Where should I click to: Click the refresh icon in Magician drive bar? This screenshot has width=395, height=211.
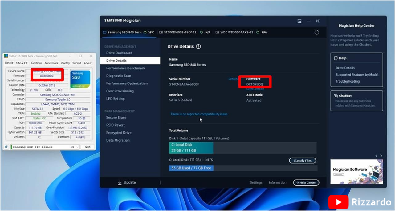click(x=316, y=32)
